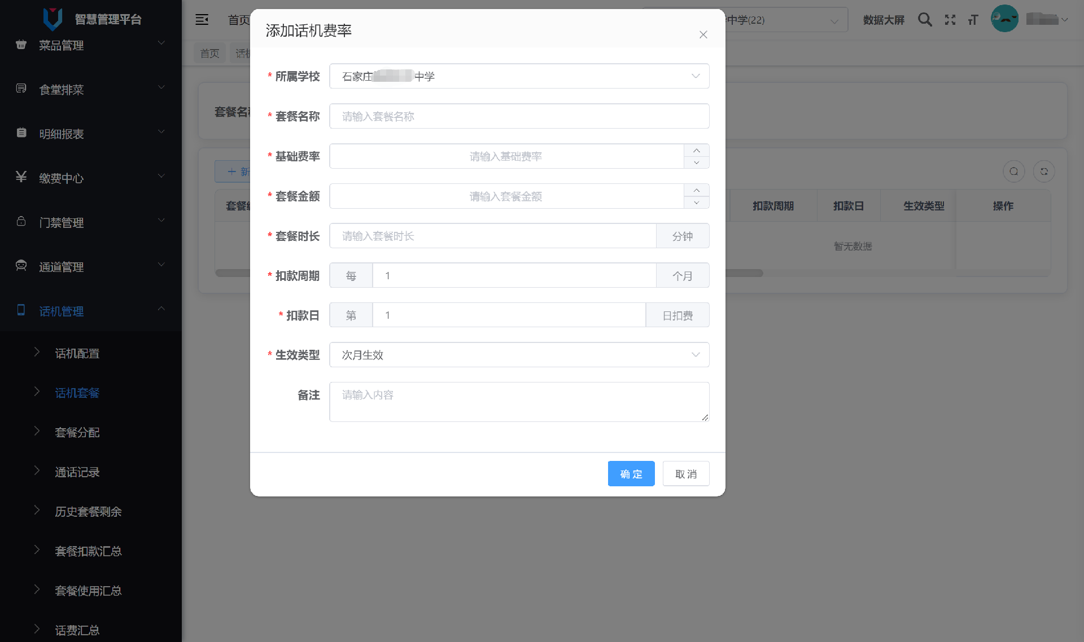Click the table horizontal scrollbar
This screenshot has height=642, width=1084.
coord(744,273)
